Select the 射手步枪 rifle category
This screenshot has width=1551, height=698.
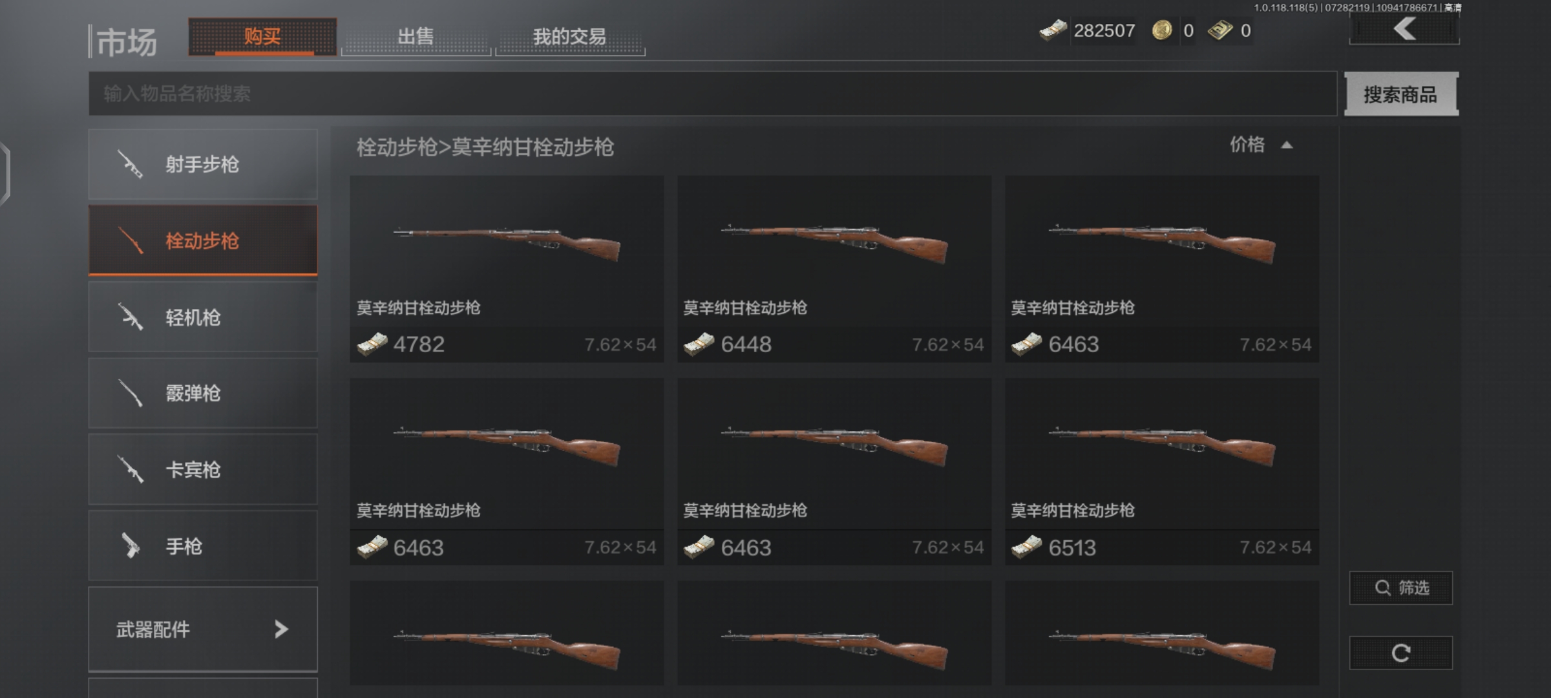(203, 164)
